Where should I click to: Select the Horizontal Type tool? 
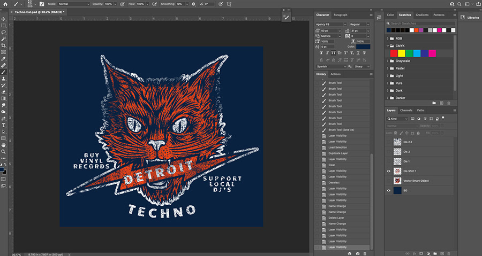coord(3,126)
